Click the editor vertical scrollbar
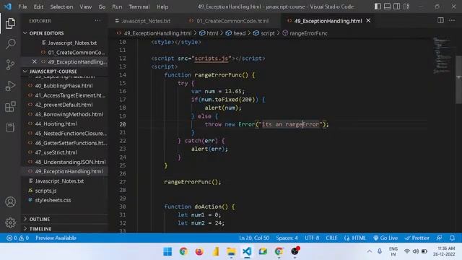This screenshot has height=260, width=462. point(458,79)
